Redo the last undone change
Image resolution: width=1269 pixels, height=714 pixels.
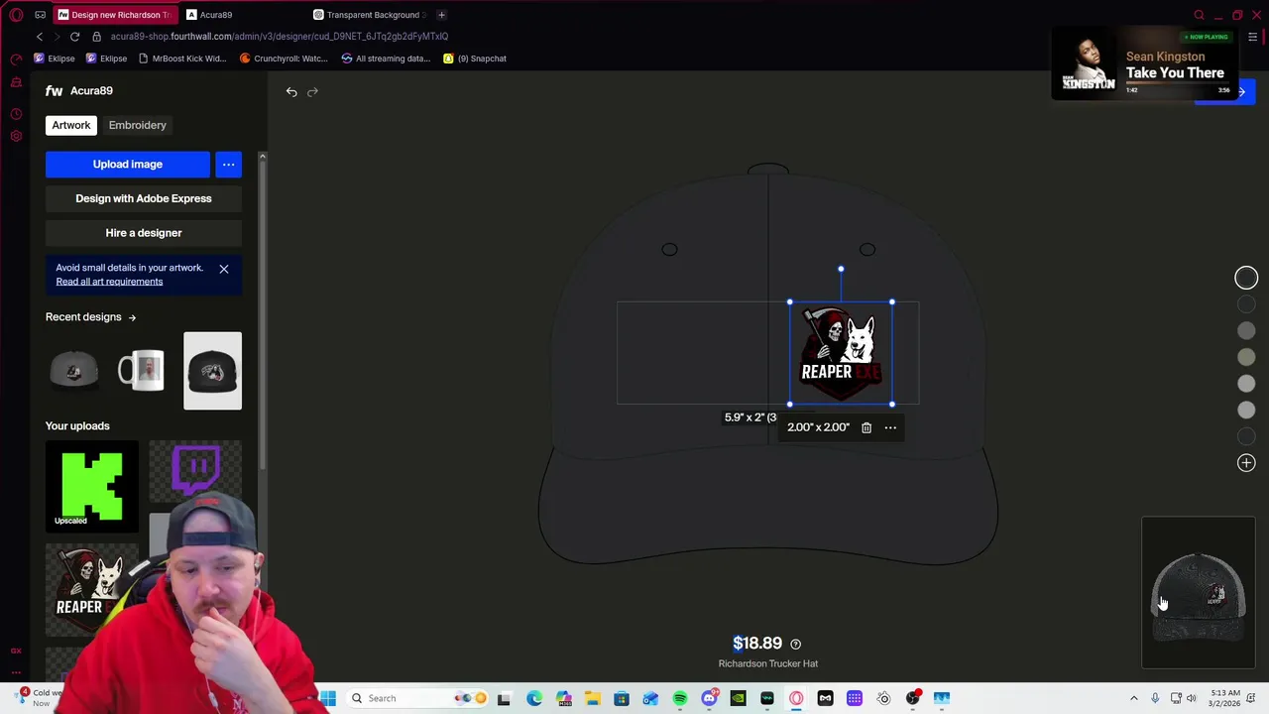tap(312, 92)
